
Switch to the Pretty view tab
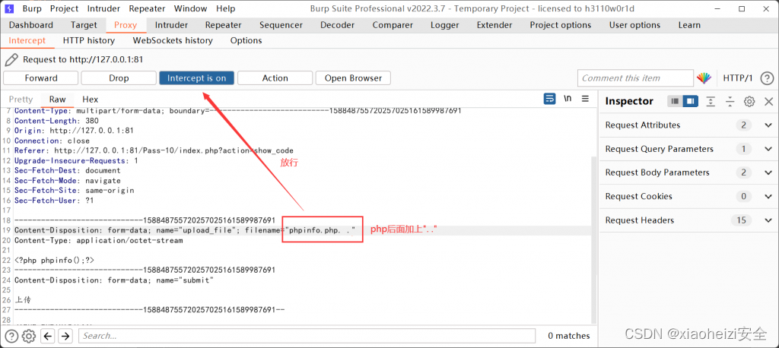[21, 100]
